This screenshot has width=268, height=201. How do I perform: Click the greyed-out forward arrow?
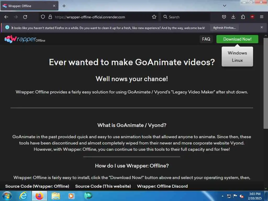[16, 17]
